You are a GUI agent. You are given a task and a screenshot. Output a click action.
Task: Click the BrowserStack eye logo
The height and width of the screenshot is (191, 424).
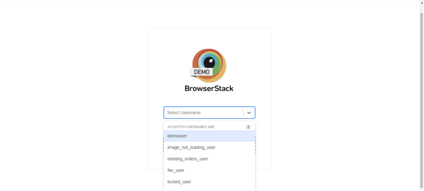[209, 66]
